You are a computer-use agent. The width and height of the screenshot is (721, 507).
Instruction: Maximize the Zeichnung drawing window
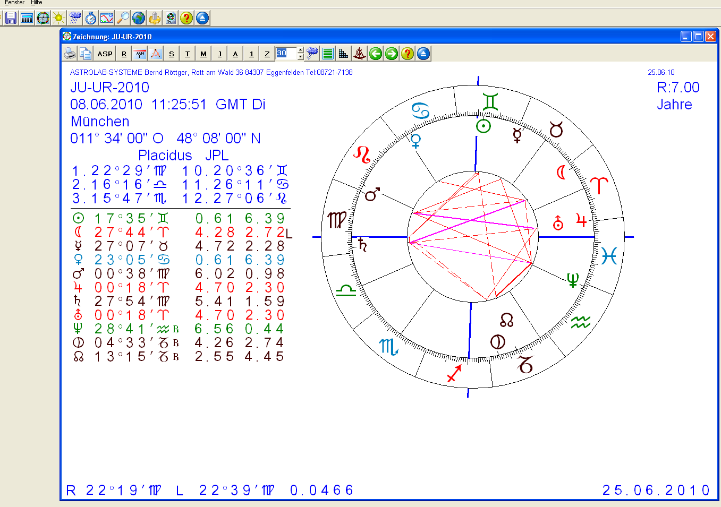[x=699, y=37]
